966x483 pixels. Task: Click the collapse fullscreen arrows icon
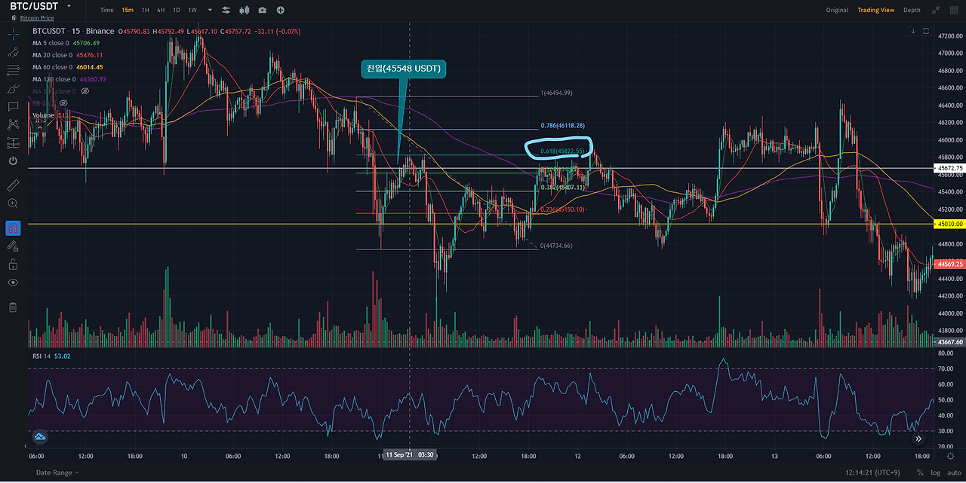(936, 10)
